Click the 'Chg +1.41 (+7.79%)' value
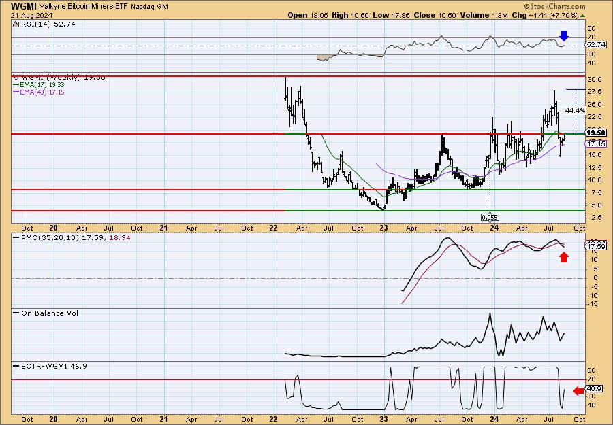 545,15
